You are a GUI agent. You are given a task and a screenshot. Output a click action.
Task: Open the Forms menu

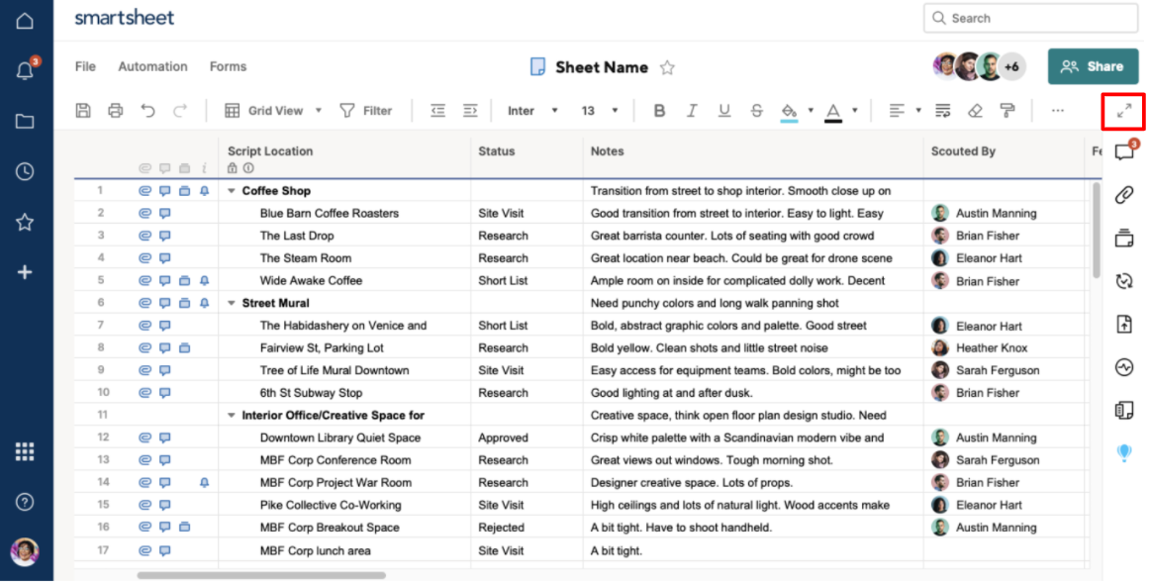coord(228,66)
